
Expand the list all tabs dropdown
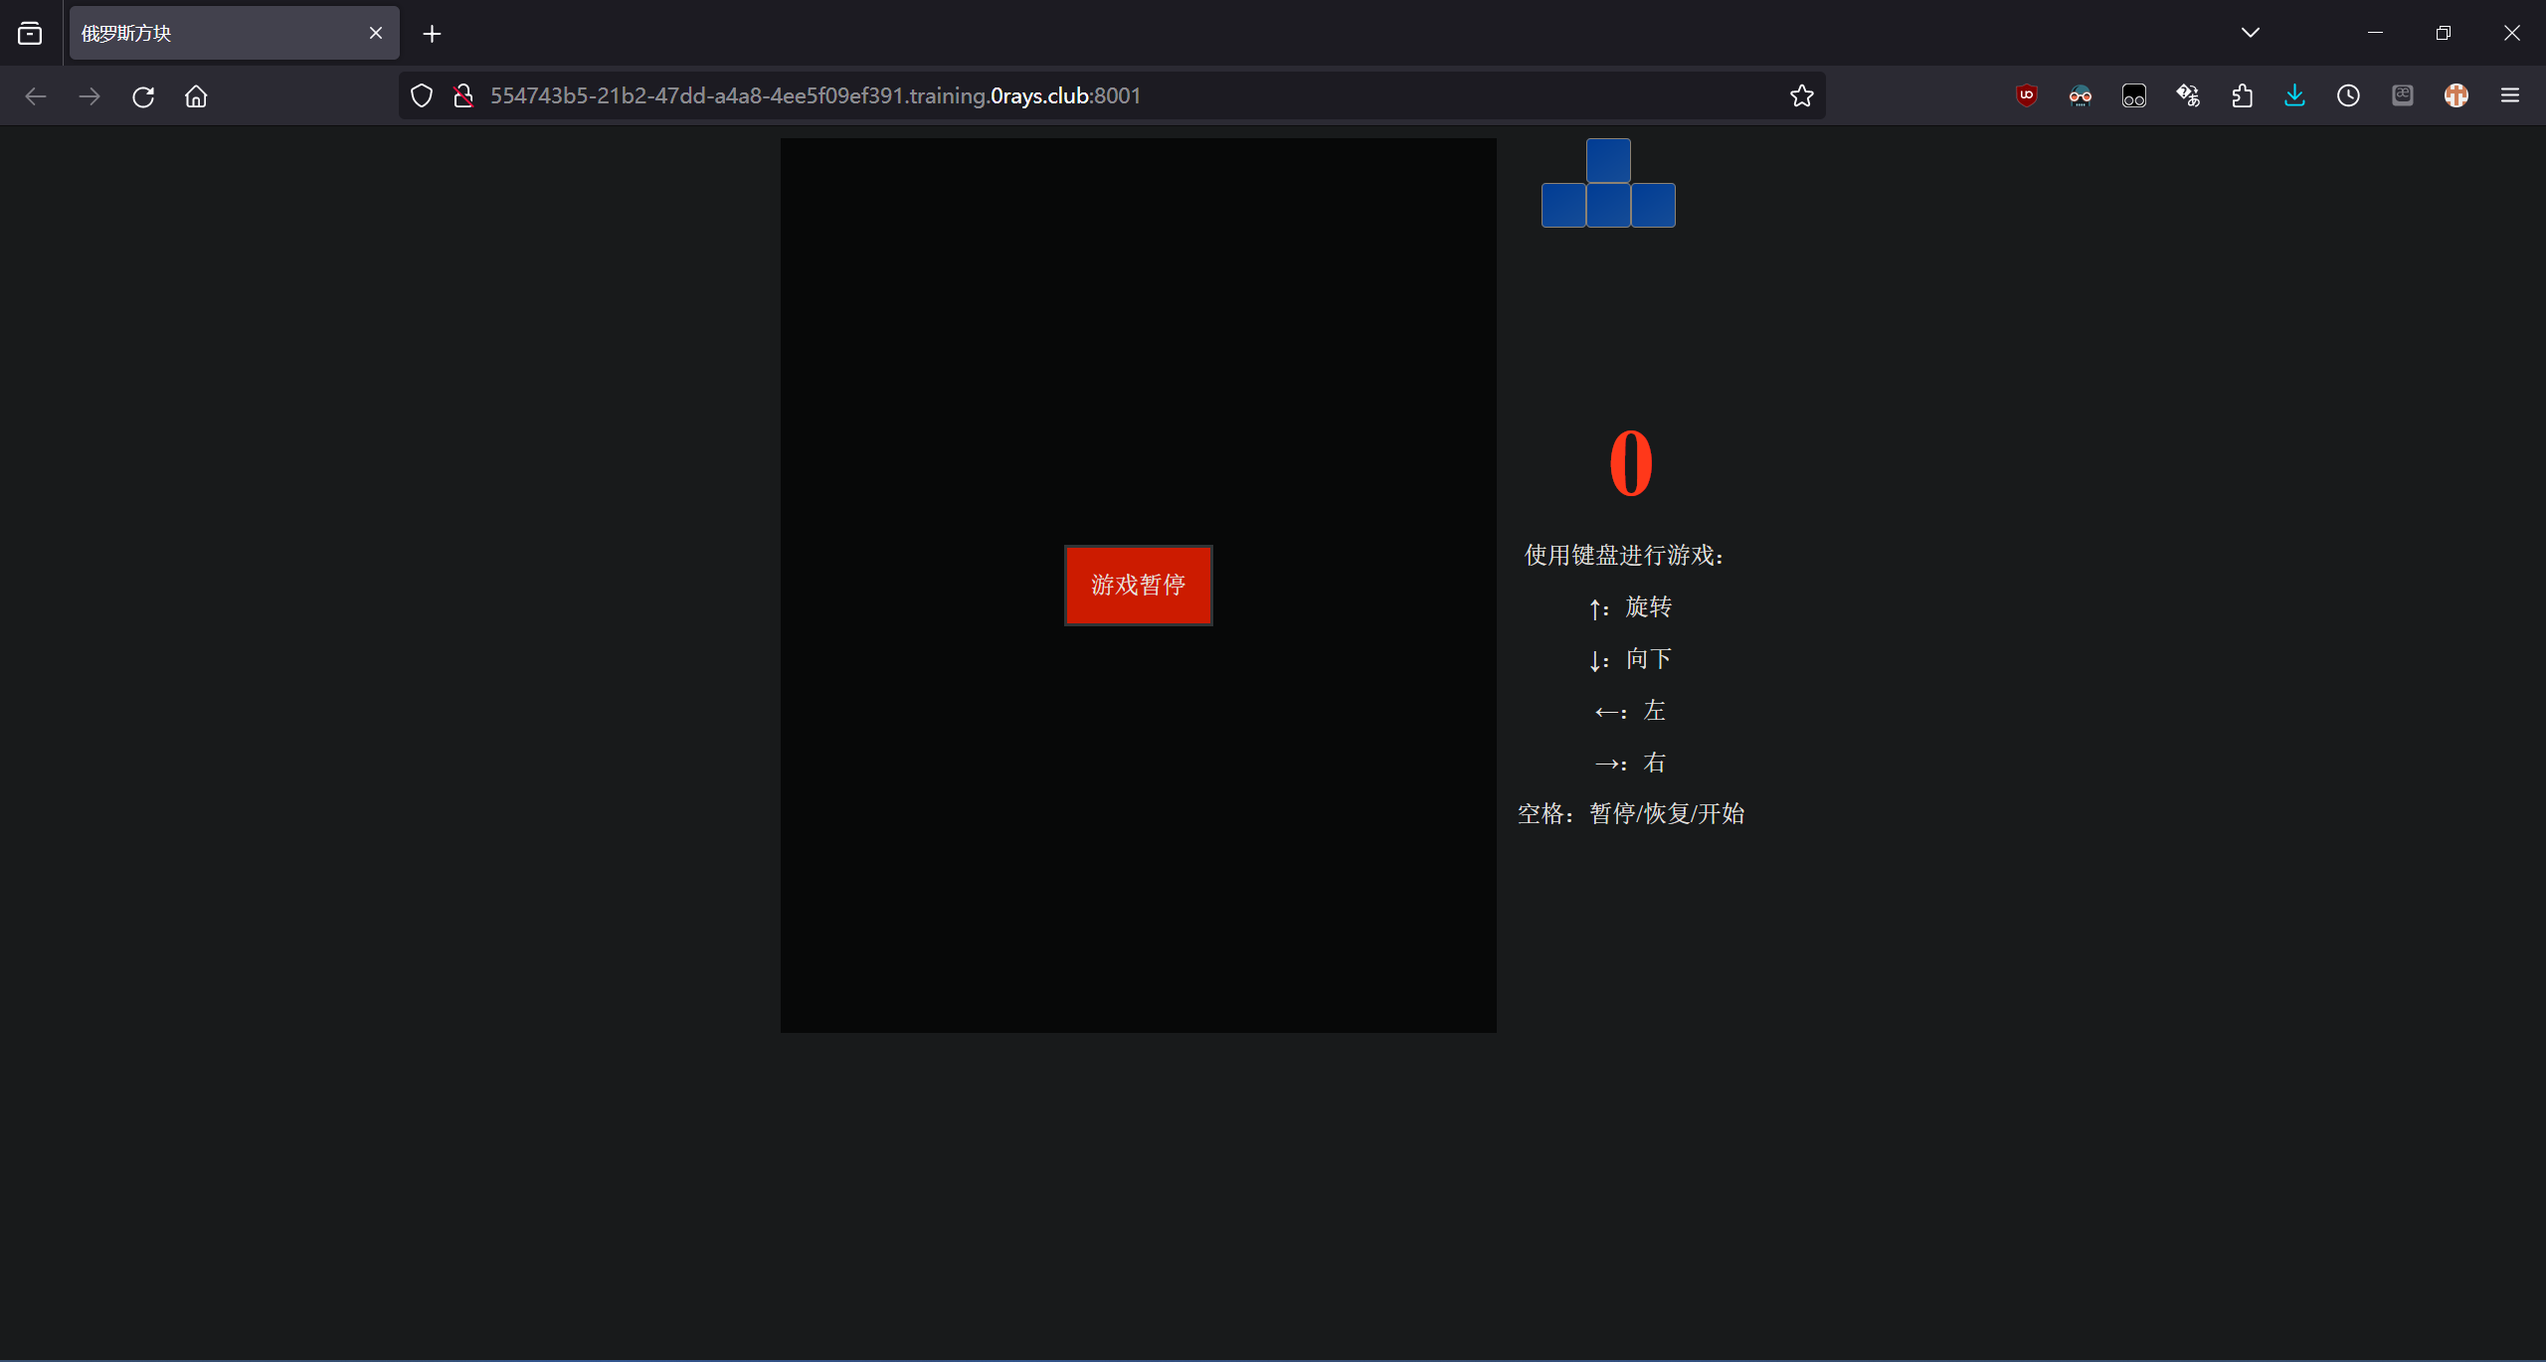pyautogui.click(x=2251, y=33)
